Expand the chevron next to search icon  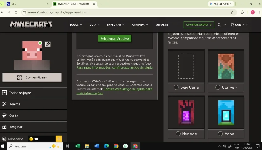225,25
